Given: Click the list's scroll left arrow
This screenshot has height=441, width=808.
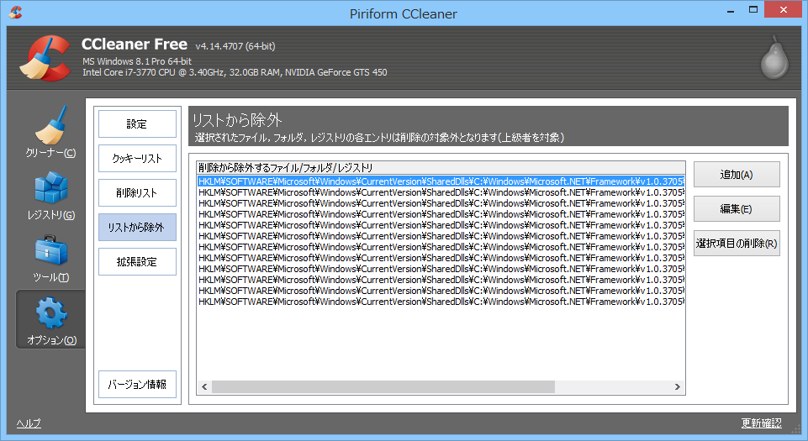Looking at the screenshot, I should pyautogui.click(x=204, y=387).
